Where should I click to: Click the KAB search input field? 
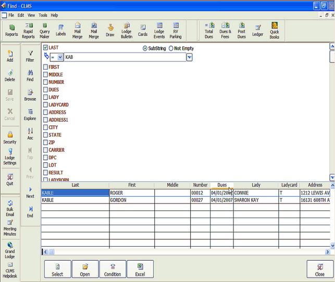click(x=124, y=57)
